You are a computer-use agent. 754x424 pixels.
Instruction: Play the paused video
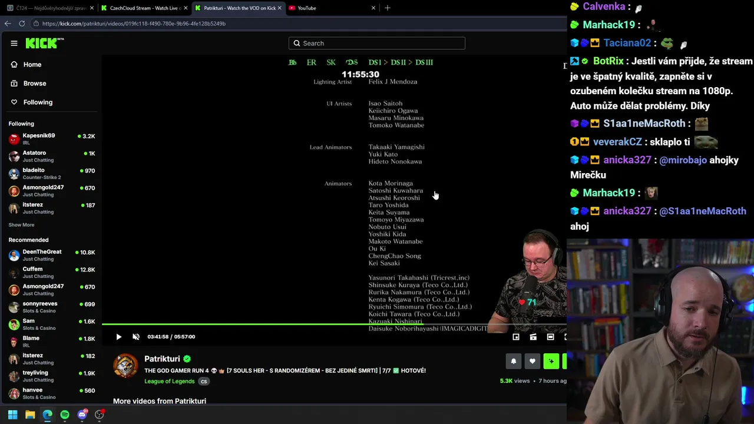tap(118, 337)
